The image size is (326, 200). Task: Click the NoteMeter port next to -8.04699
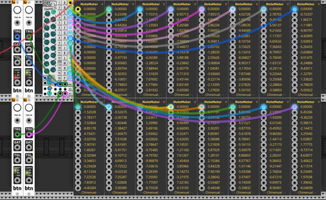(x=294, y=188)
